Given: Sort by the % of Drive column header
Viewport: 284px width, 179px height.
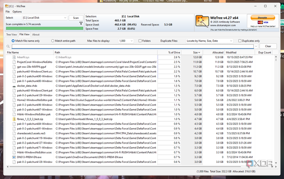Looking at the screenshot, I should click(169, 53).
